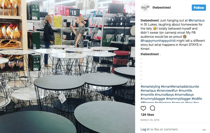Open the #kidlife hashtag
Viewport: 210px width, 133px height.
tap(197, 99)
